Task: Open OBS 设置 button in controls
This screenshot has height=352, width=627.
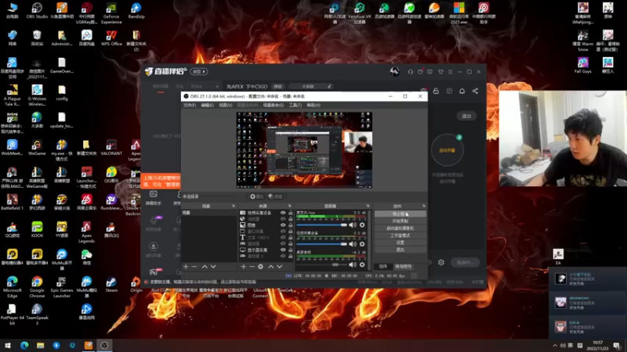Action: [400, 242]
